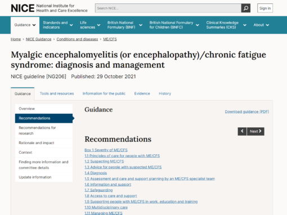Click in the Search NICE field
The image size is (287, 215).
coord(168,8)
